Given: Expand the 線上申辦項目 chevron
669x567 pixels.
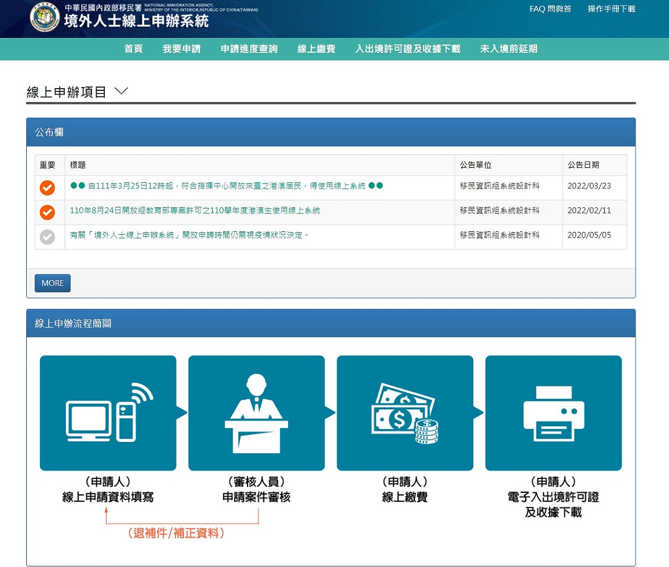Looking at the screenshot, I should [x=121, y=91].
